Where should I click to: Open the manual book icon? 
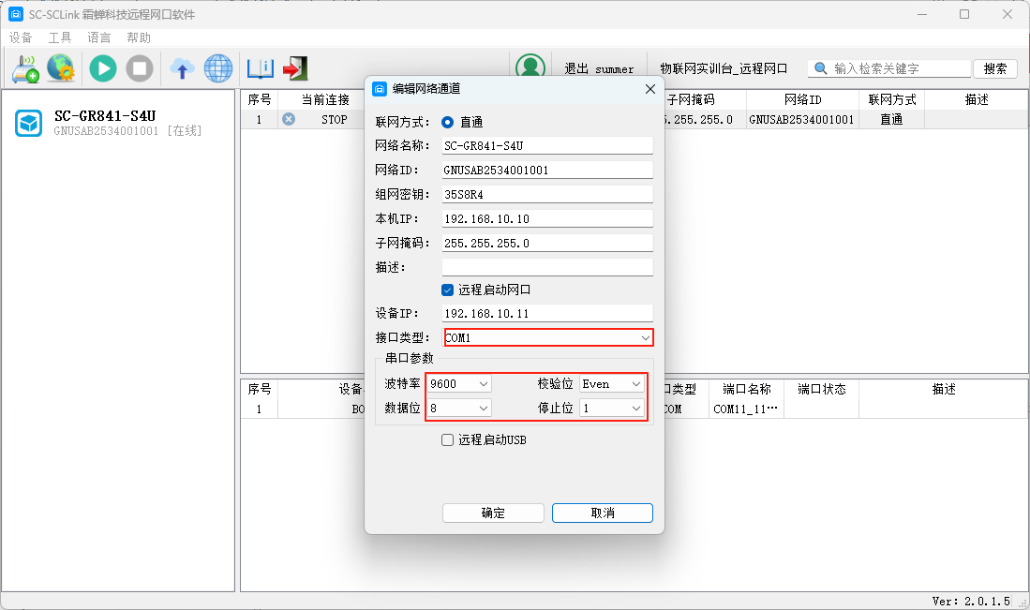point(260,68)
